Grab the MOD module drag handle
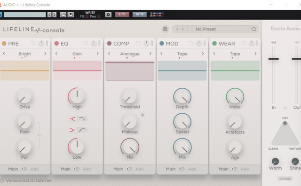The width and height of the screenshot is (301, 186). coord(205,43)
